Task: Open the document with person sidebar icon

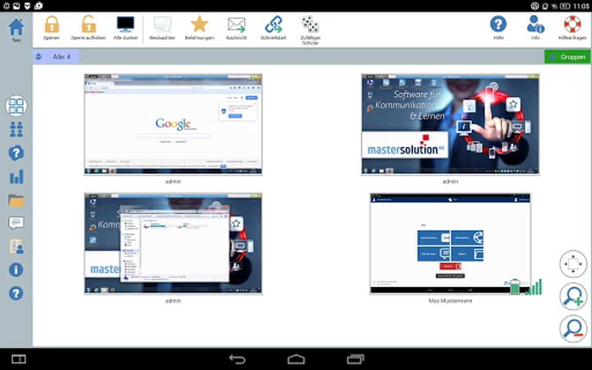Action: tap(16, 247)
